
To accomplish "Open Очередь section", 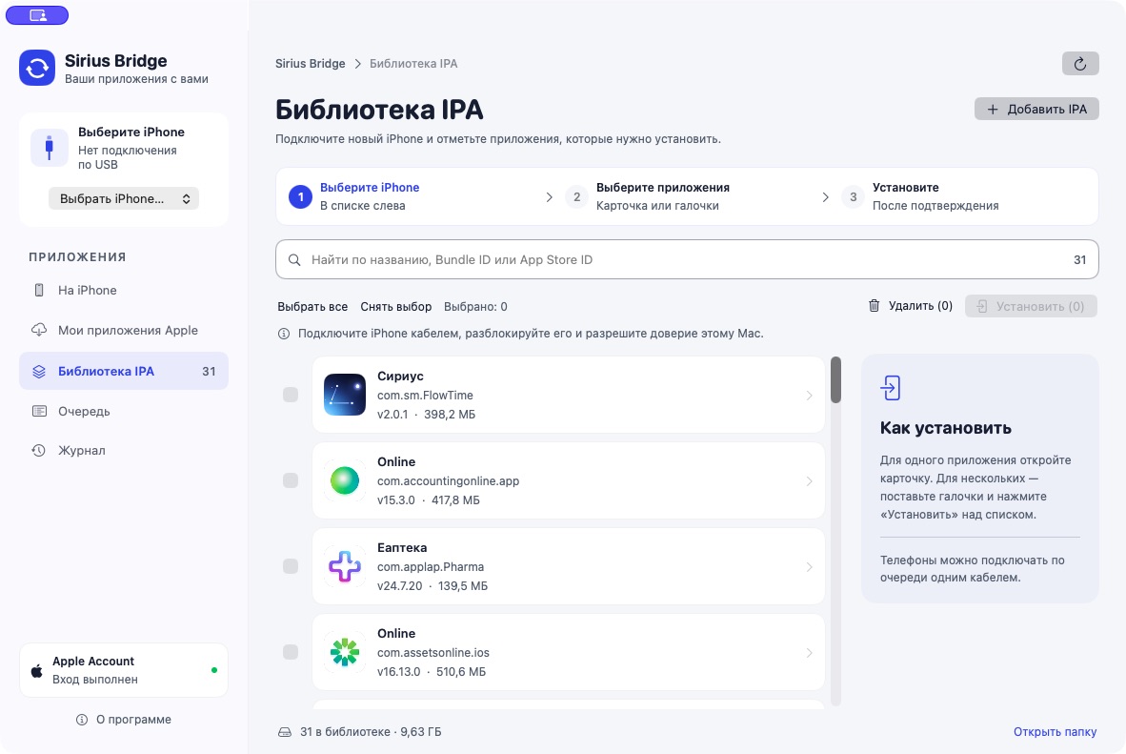I will click(124, 411).
